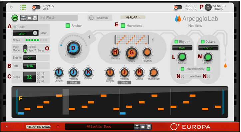Image resolution: width=241 pixels, height=132 pixels.
Task: Click the Anchor Pattern knob
Action: (x=74, y=48)
